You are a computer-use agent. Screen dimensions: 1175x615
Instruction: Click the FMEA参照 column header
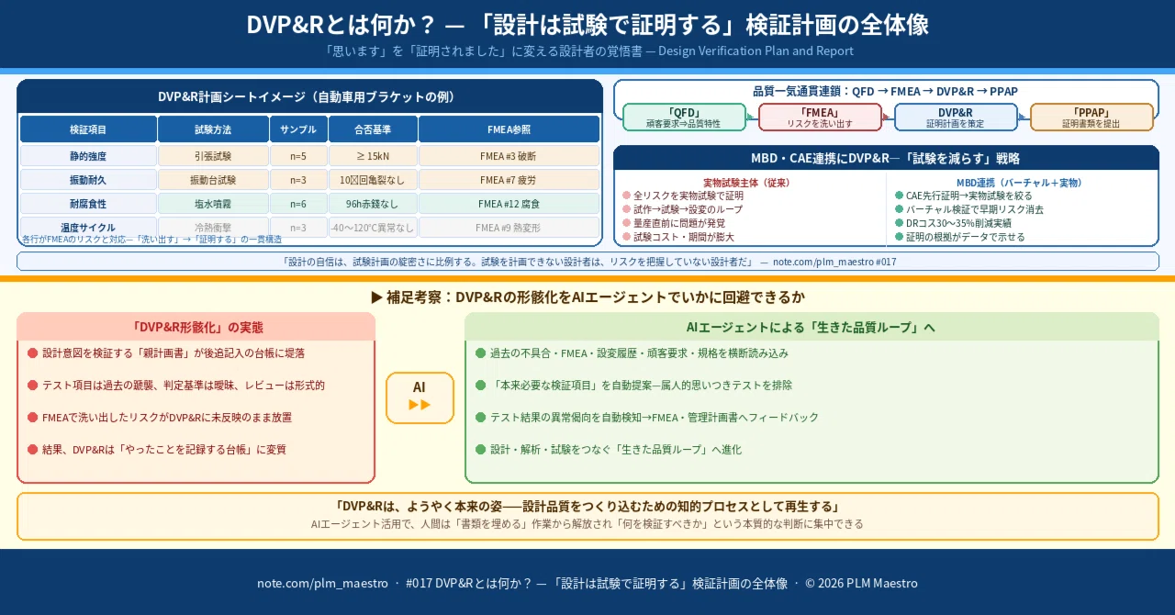[x=509, y=129]
